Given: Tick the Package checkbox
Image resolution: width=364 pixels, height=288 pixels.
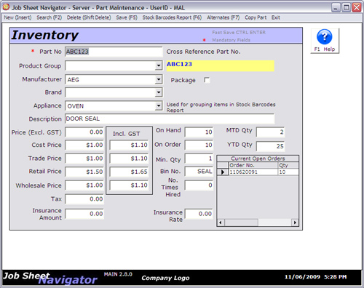Looking at the screenshot, I should pyautogui.click(x=207, y=80).
